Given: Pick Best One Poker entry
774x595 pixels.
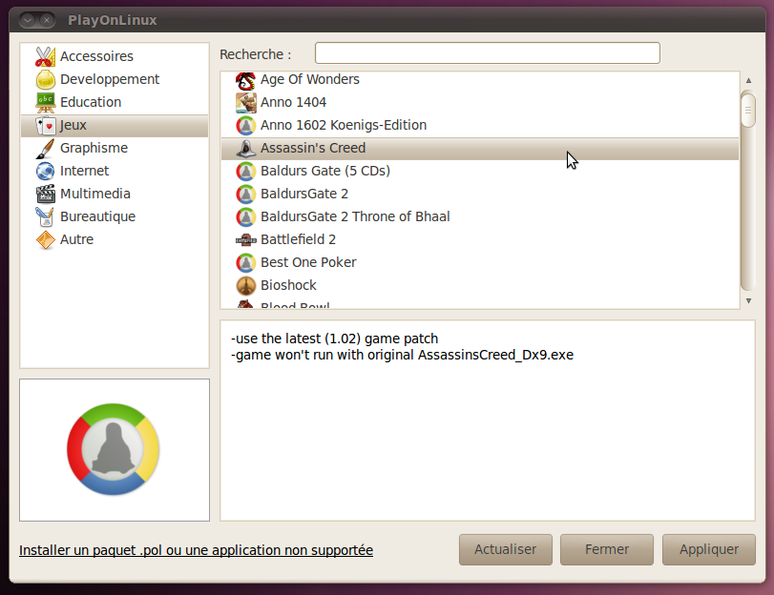Looking at the screenshot, I should pyautogui.click(x=480, y=262).
